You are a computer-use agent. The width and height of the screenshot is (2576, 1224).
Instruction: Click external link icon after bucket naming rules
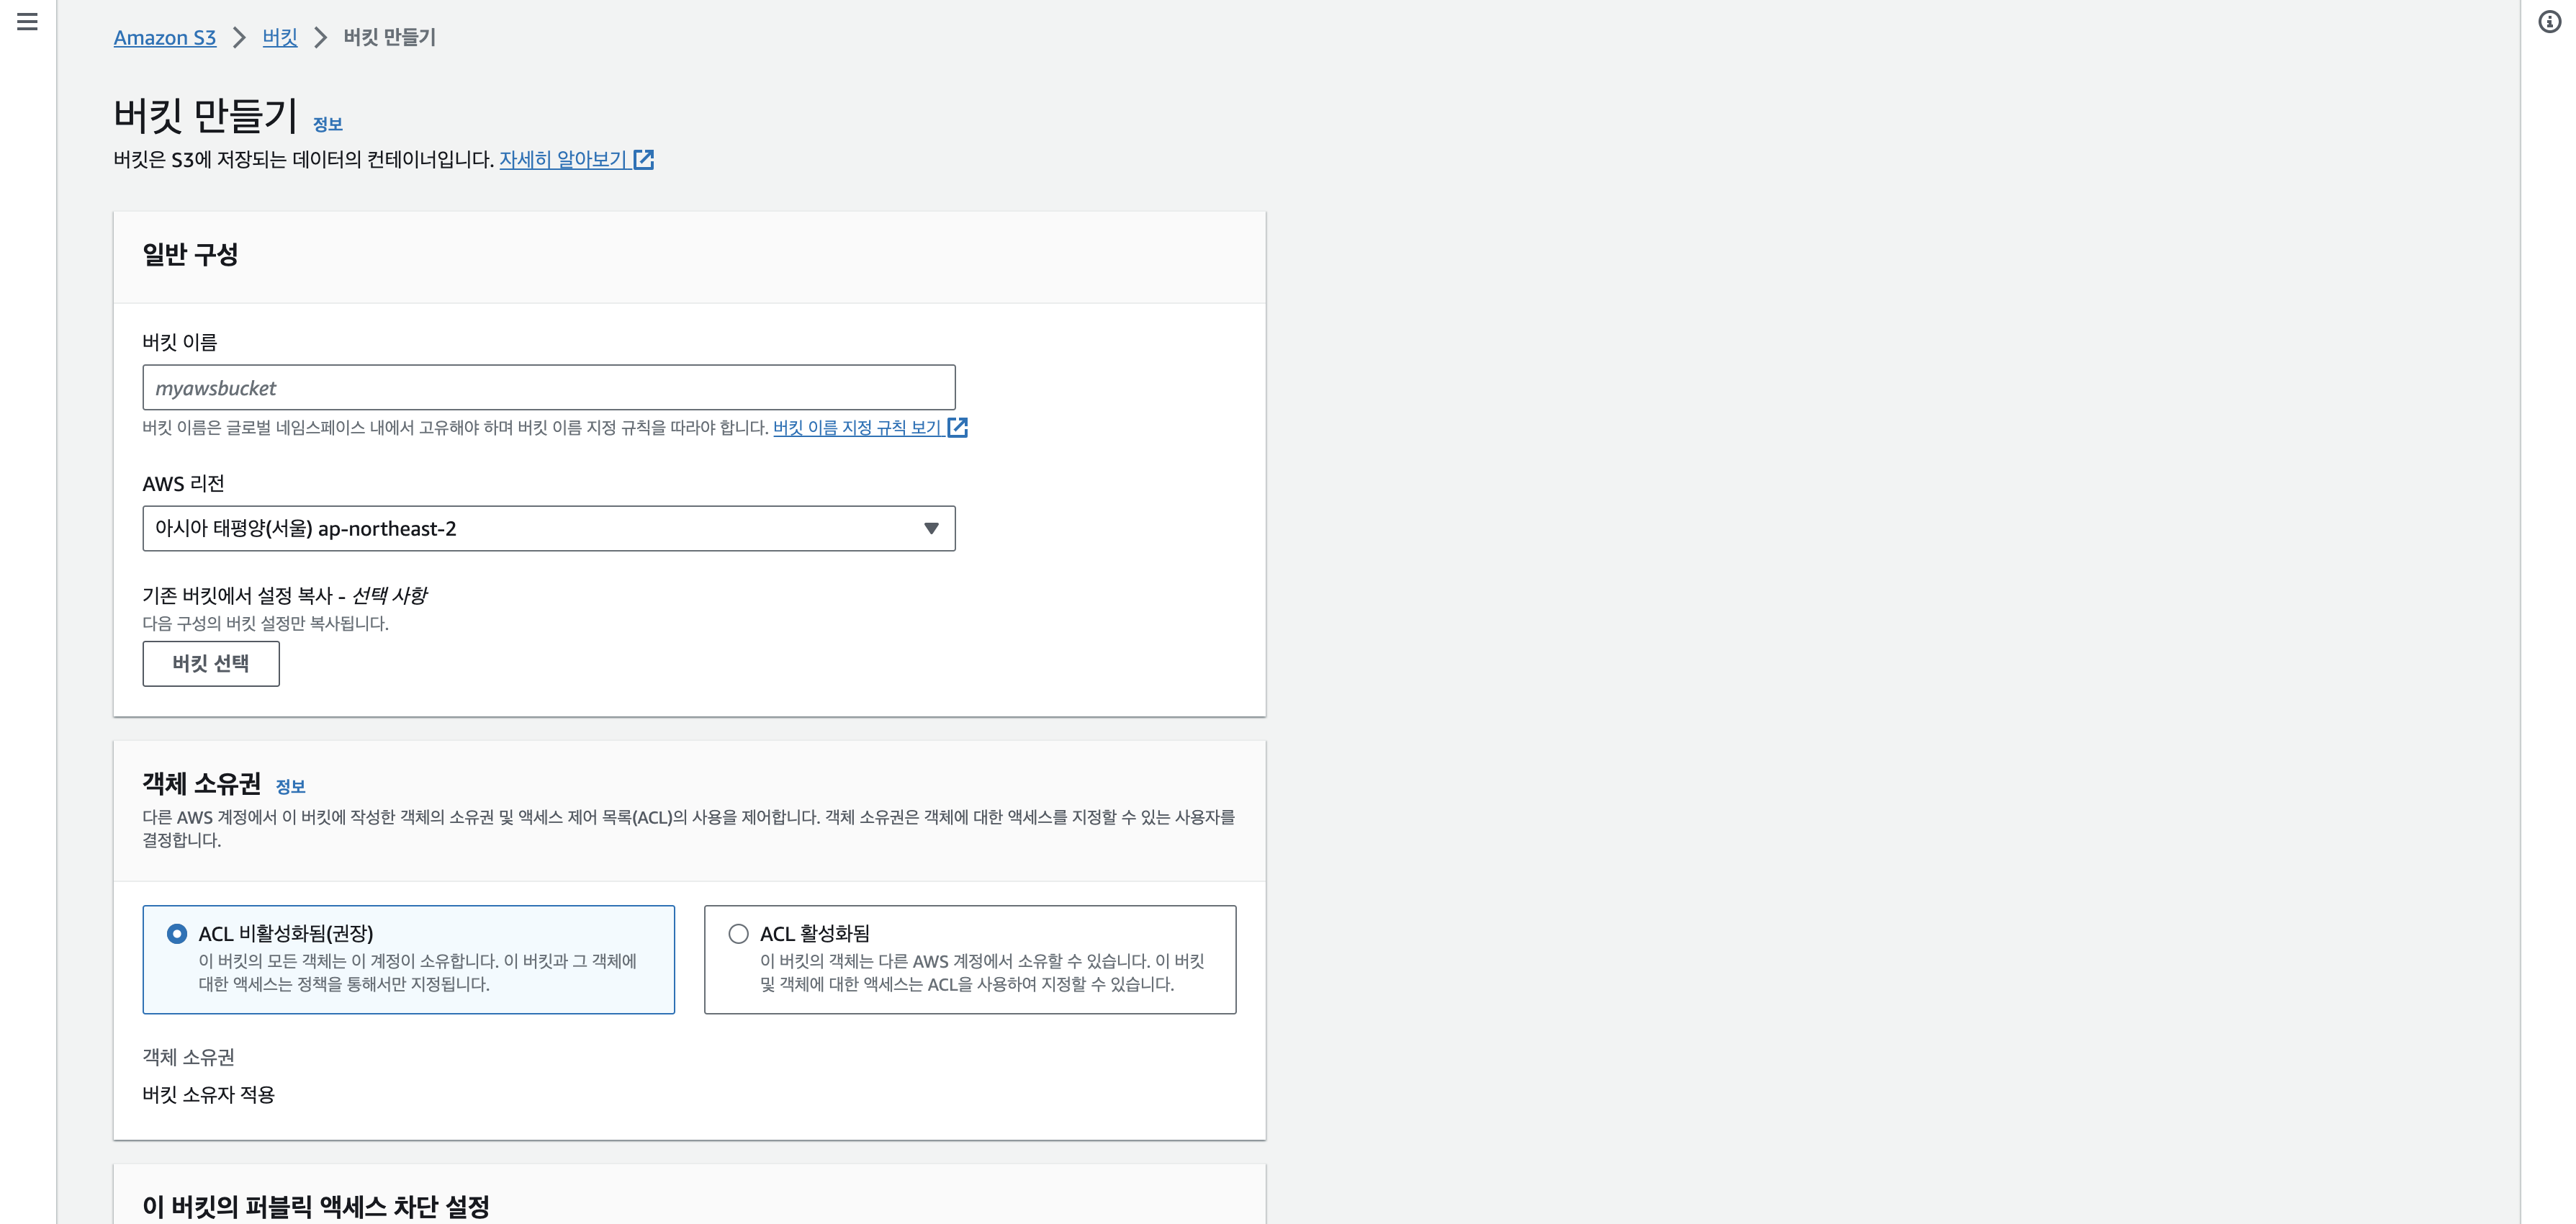pos(957,428)
